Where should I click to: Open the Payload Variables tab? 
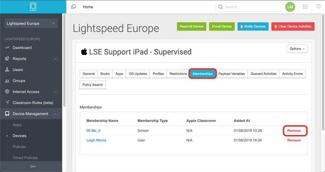tap(232, 74)
